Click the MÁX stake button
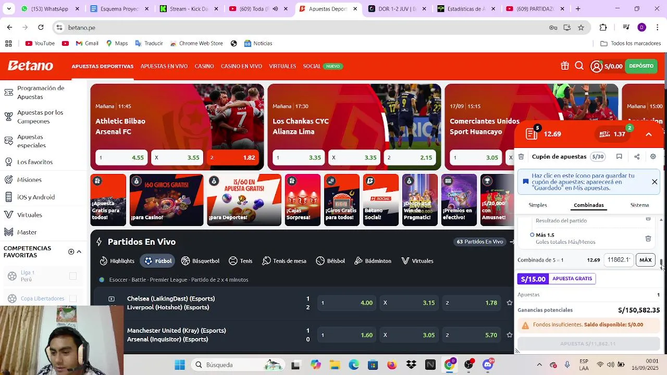The height and width of the screenshot is (375, 667). pos(646,260)
